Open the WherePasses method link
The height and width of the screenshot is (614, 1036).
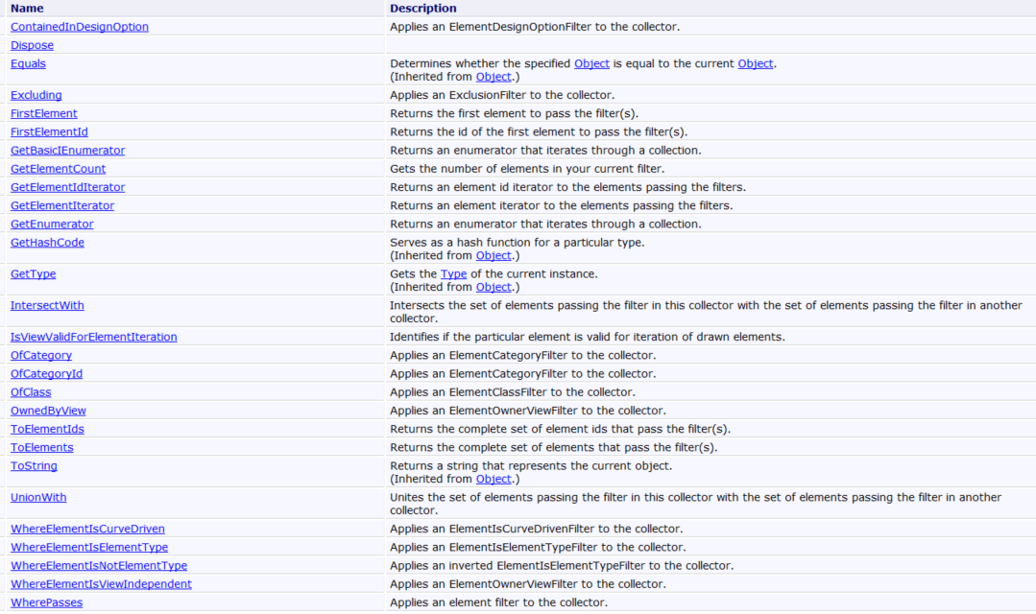point(46,603)
